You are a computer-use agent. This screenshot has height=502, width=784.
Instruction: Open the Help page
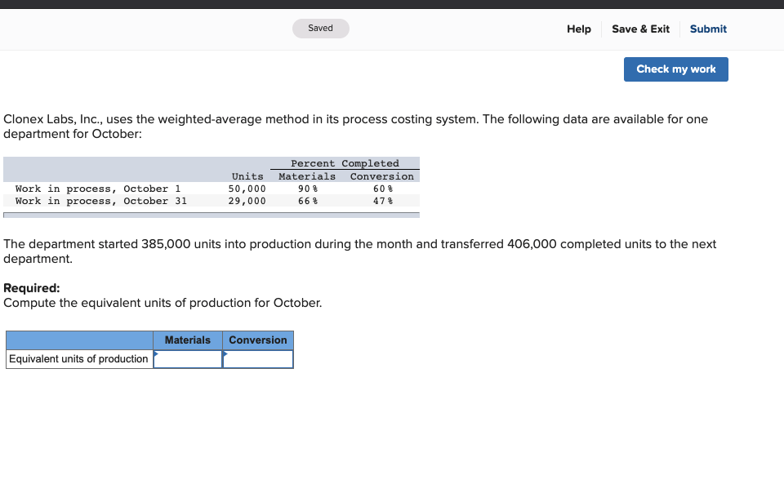click(579, 29)
